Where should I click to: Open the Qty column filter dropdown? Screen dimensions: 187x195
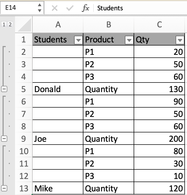[180, 40]
